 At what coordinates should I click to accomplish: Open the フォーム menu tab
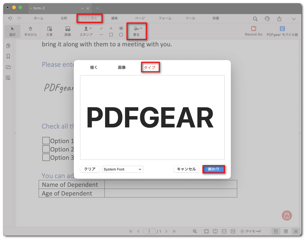(165, 18)
